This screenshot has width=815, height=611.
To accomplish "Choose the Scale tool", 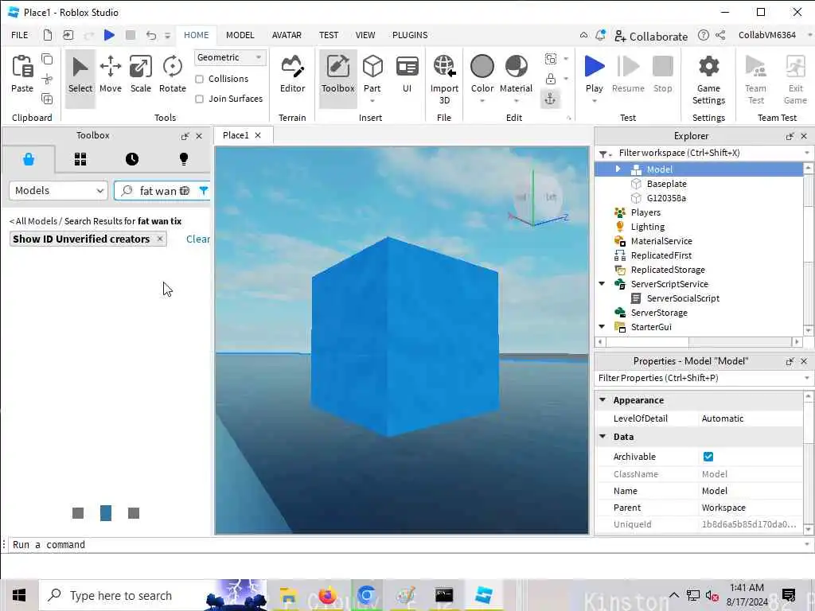I will pos(141,76).
